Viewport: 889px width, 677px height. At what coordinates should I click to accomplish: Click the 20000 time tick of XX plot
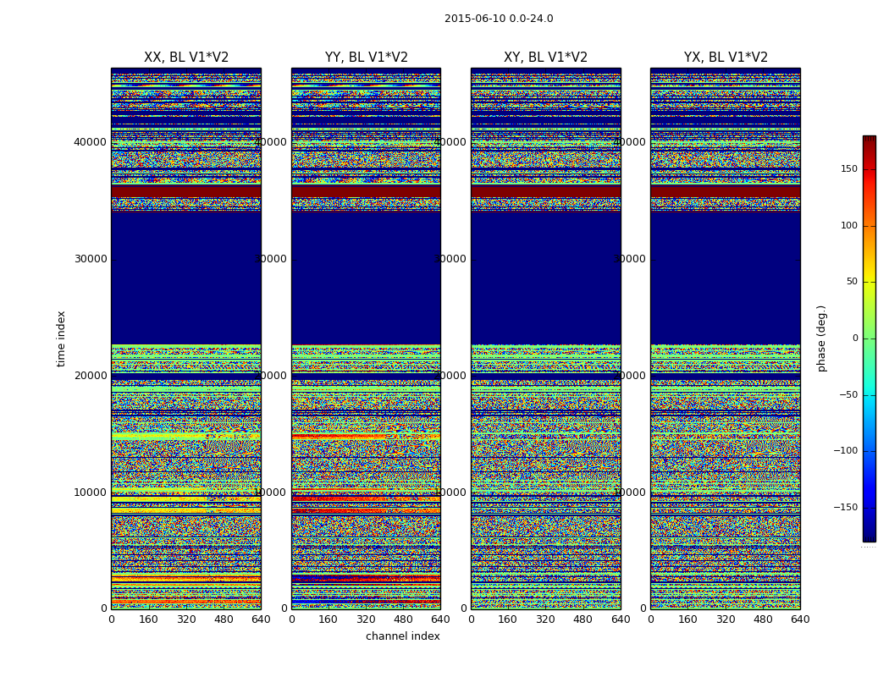[90, 376]
